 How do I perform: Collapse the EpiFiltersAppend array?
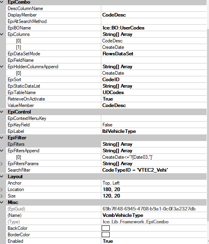(2, 150)
